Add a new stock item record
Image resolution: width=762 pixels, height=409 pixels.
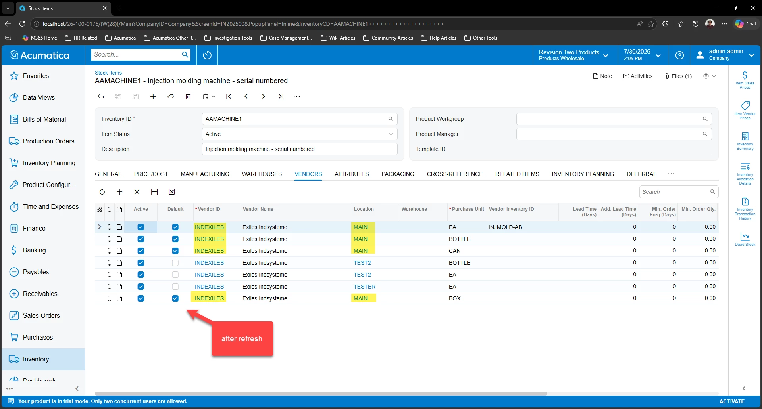pos(153,96)
